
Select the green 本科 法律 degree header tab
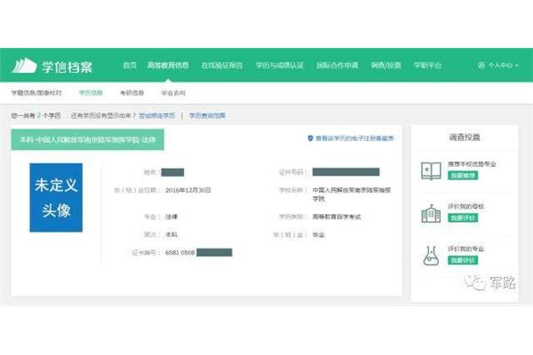[88, 139]
